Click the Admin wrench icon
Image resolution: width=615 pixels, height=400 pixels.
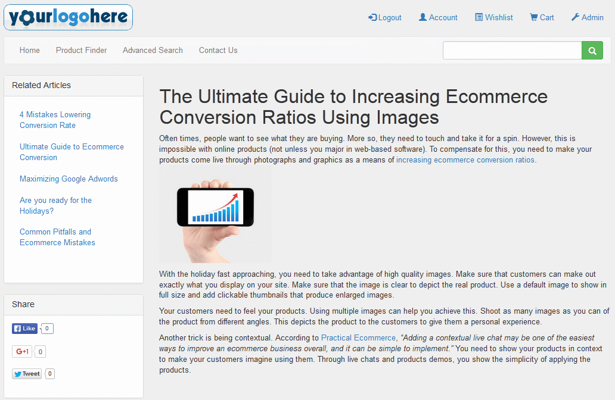(x=575, y=17)
